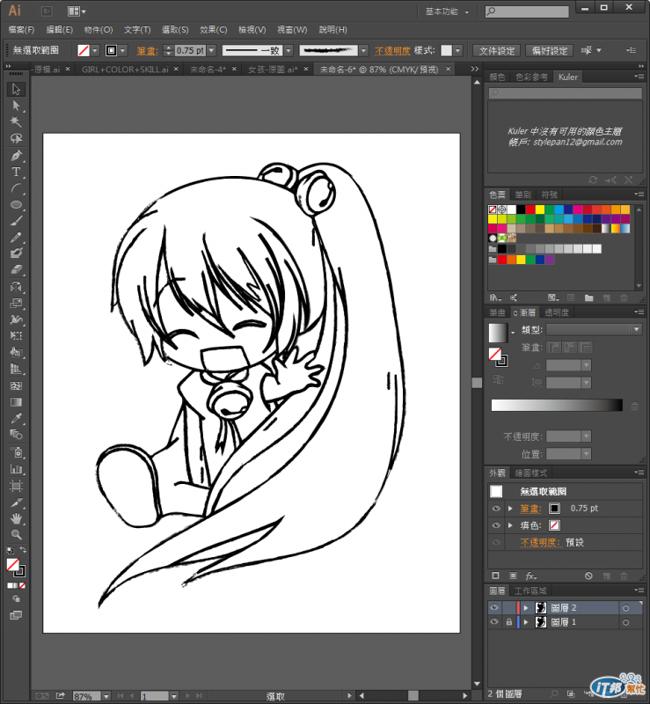Delete gradient stop with trash icon
This screenshot has height=704, width=650.
(x=634, y=406)
